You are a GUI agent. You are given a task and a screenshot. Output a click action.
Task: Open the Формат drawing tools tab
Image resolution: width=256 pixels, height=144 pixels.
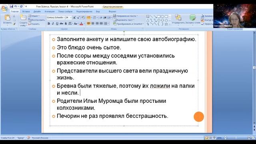click(x=112, y=12)
